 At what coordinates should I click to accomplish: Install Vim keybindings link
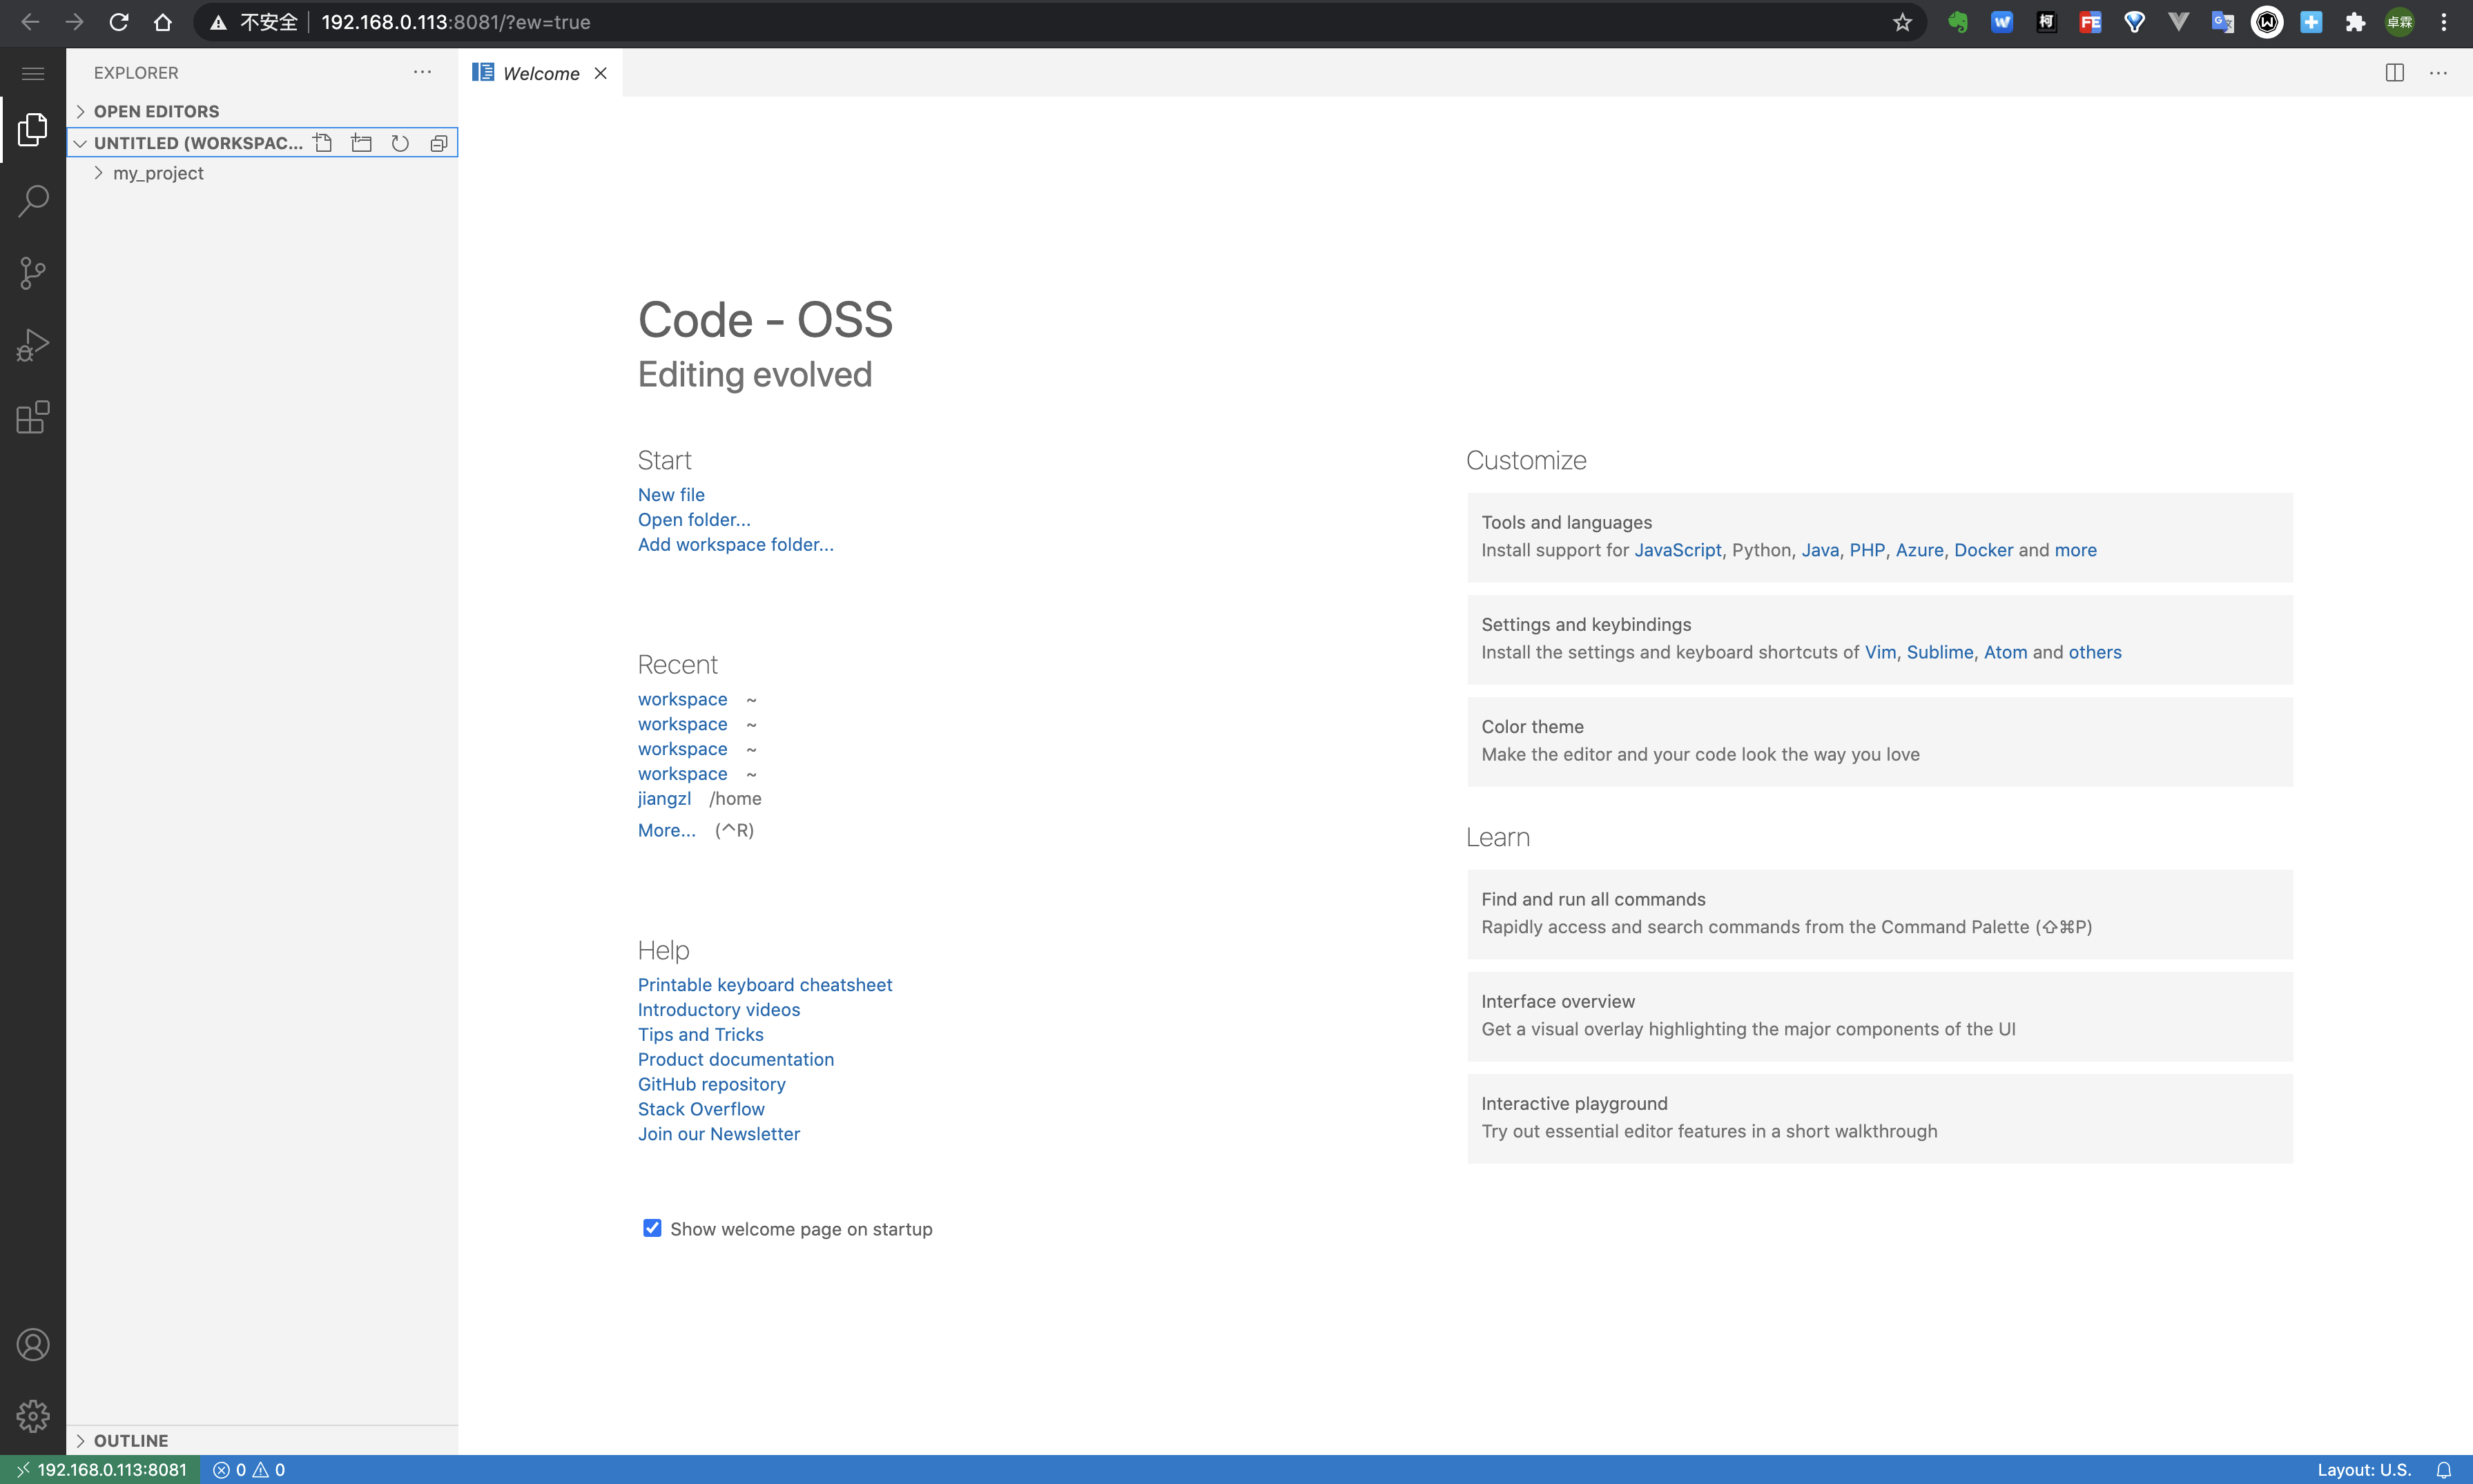point(1880,652)
